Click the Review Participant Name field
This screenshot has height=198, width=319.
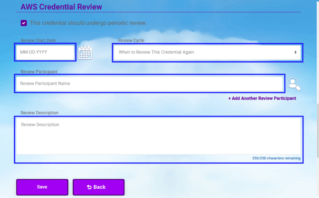click(150, 84)
